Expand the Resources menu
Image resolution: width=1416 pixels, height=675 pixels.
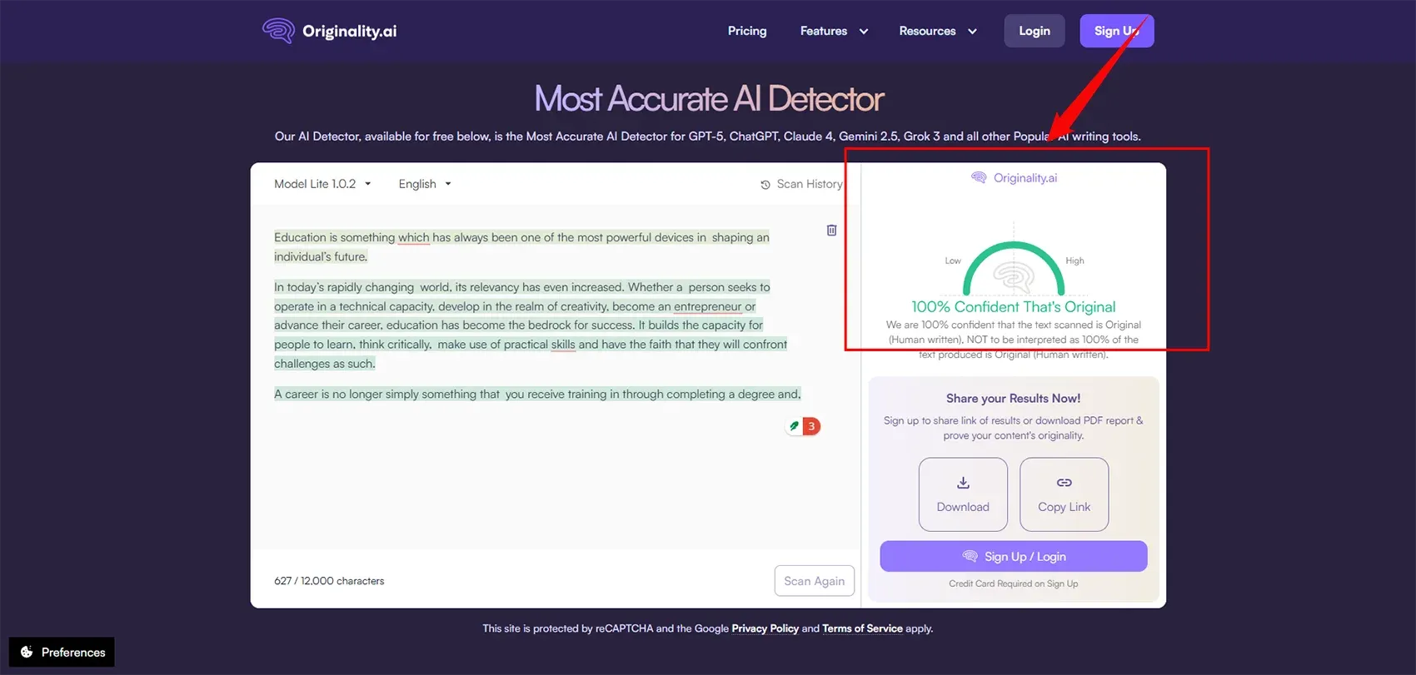937,31
